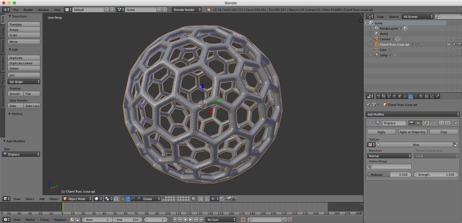Click the OpenGL render image camera icon
Screen dimensions: 462x223
point(228,199)
